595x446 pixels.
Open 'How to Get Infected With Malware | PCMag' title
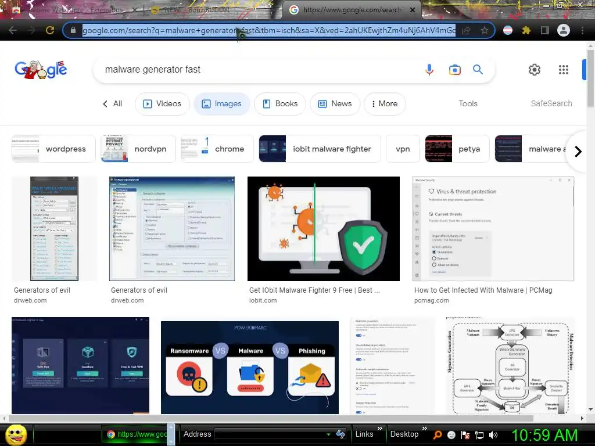483,290
